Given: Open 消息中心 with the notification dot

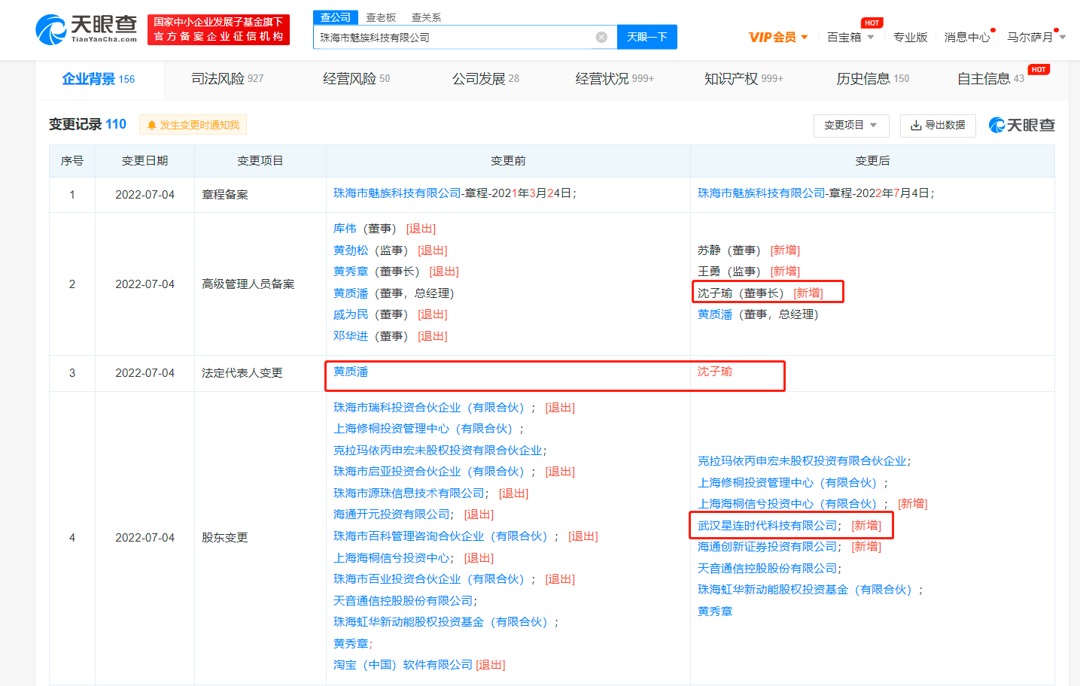Looking at the screenshot, I should (x=966, y=36).
